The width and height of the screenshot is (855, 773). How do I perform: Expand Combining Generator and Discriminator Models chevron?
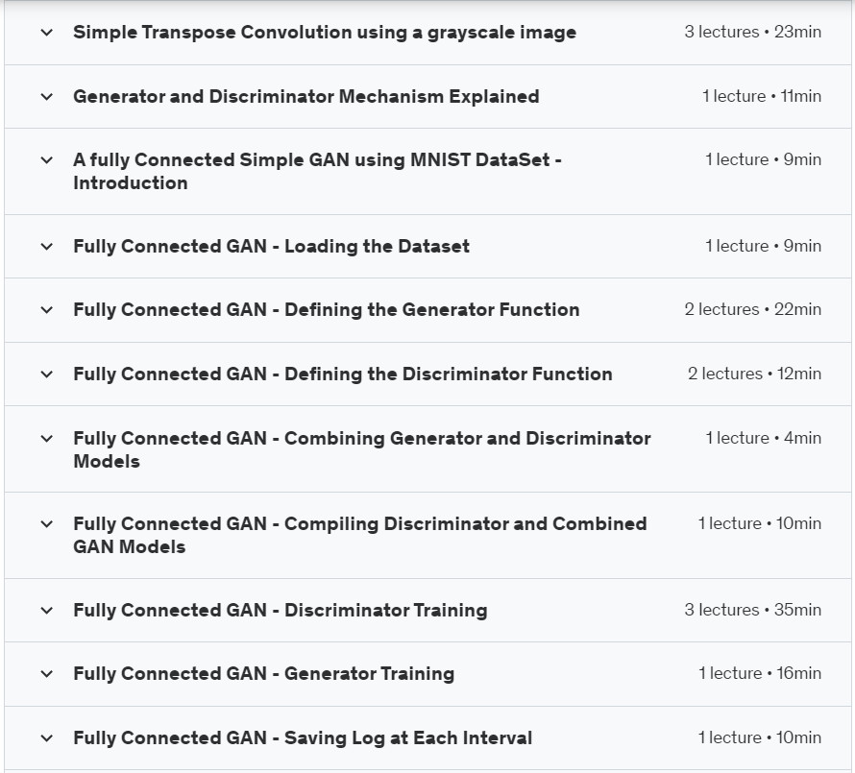pos(47,438)
